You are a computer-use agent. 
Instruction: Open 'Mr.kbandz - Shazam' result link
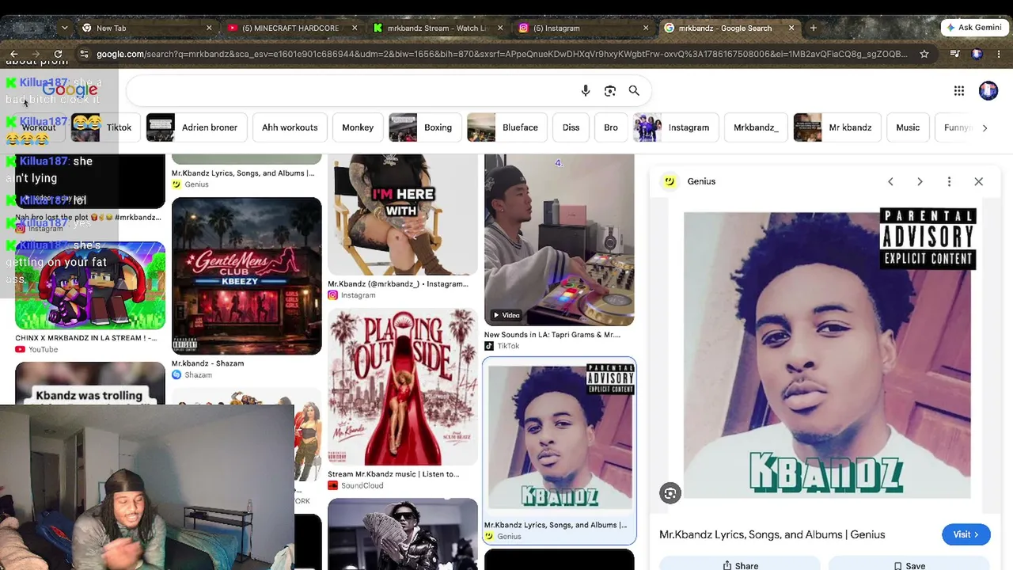[208, 363]
